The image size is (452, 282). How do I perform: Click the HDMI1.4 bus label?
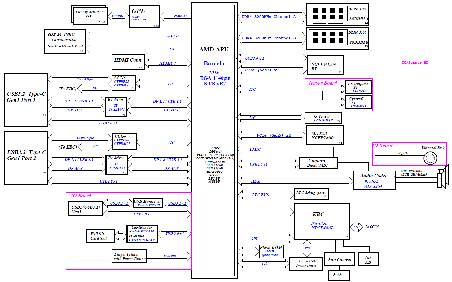click(167, 63)
